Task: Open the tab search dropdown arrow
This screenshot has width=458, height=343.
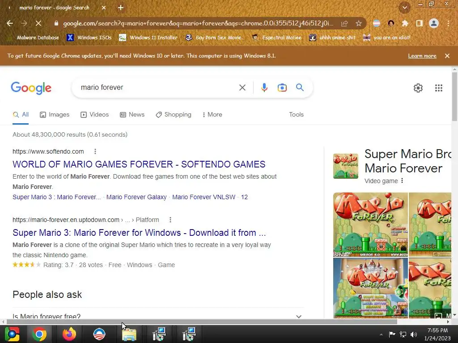Action: coord(405,8)
